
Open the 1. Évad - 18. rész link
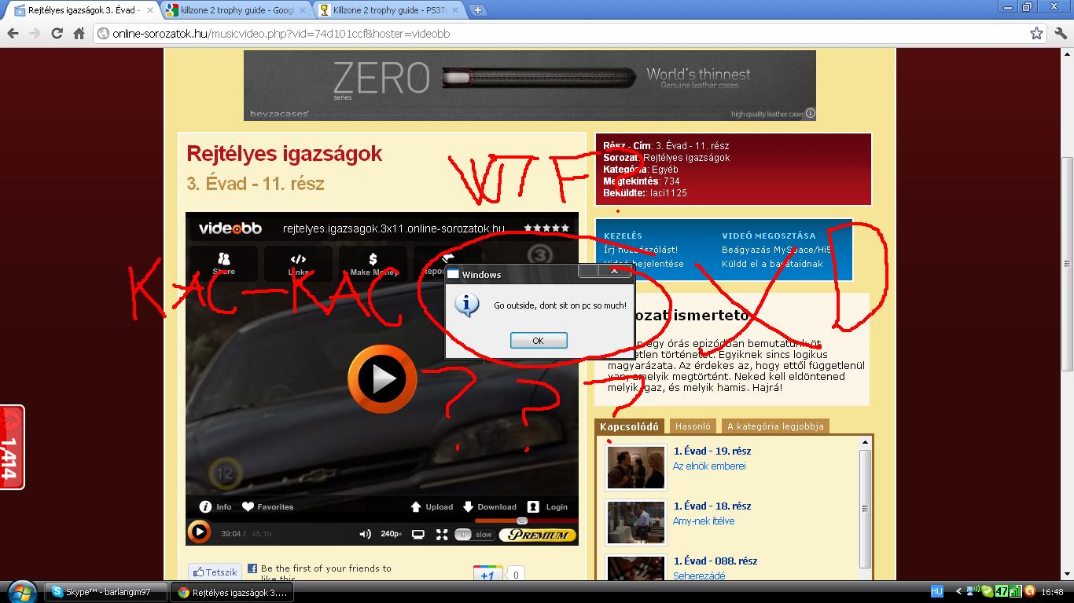pos(712,506)
